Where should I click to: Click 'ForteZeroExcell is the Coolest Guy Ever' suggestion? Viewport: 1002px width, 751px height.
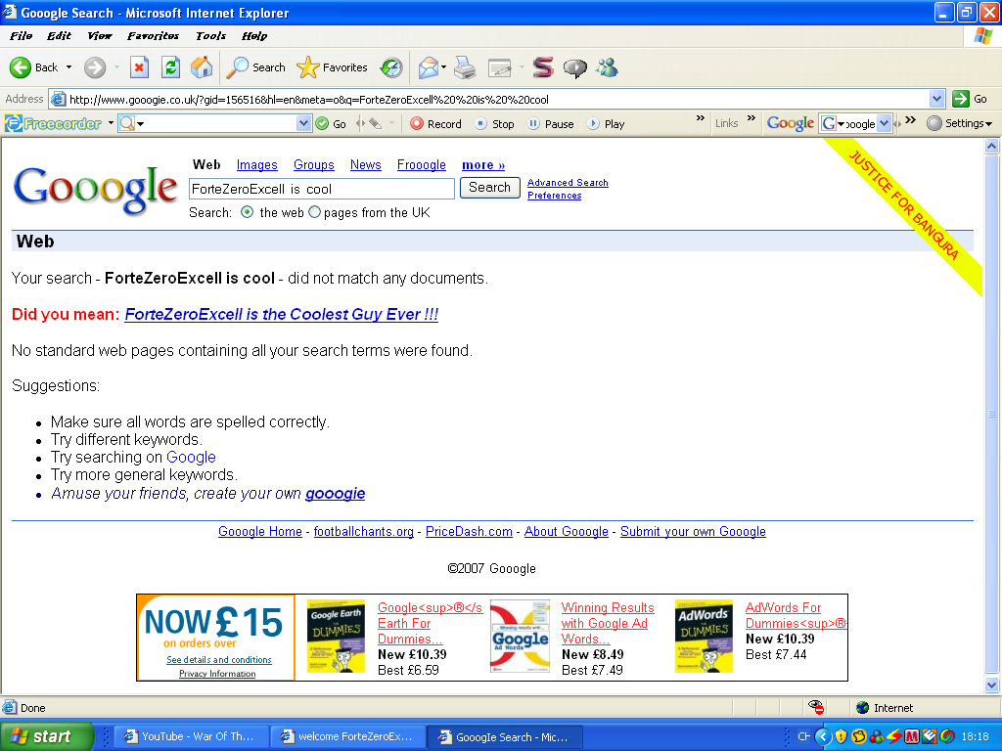click(281, 314)
